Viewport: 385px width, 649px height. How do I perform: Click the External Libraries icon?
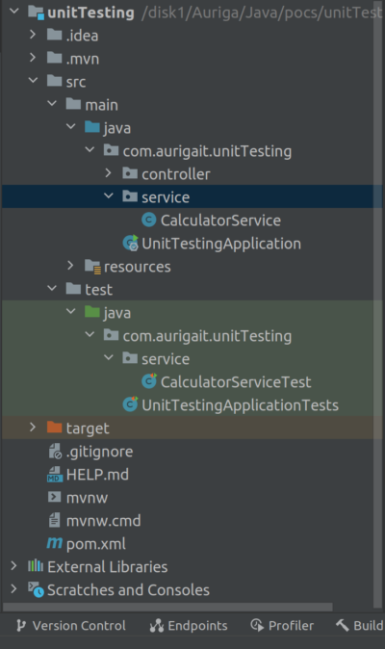tap(36, 566)
